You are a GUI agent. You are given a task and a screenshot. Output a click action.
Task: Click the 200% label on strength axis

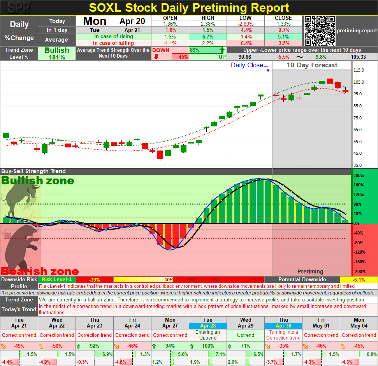359,175
